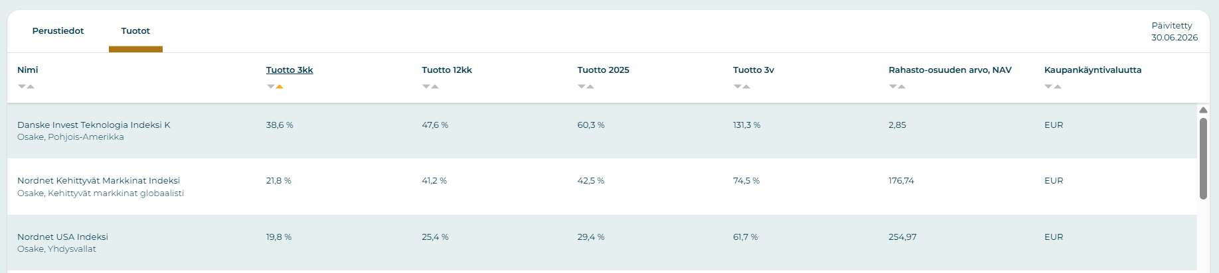Sort using the Tuotto 2025 arrows
Image resolution: width=1219 pixels, height=273 pixels.
coord(586,87)
